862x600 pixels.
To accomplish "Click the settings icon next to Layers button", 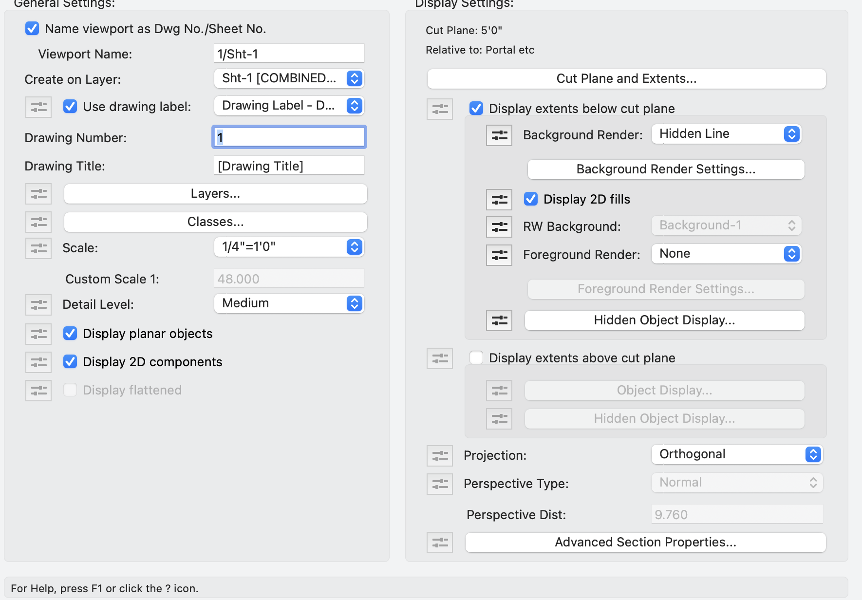I will 38,194.
